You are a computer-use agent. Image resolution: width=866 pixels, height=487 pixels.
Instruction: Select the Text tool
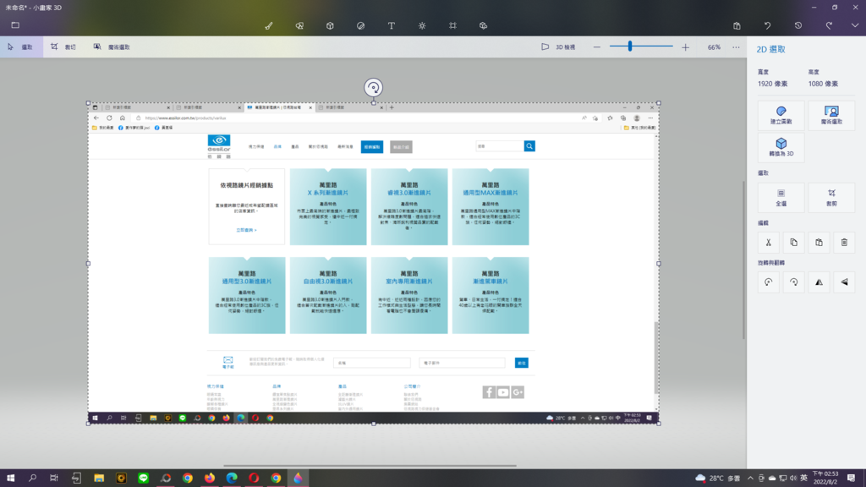(x=391, y=25)
